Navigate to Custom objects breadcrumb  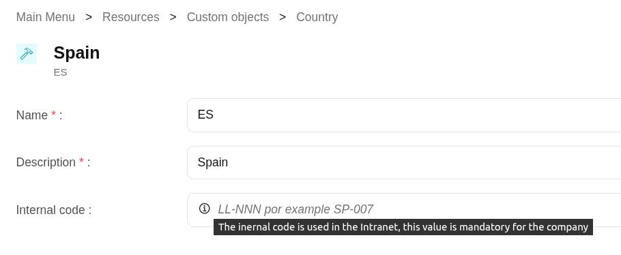(228, 17)
